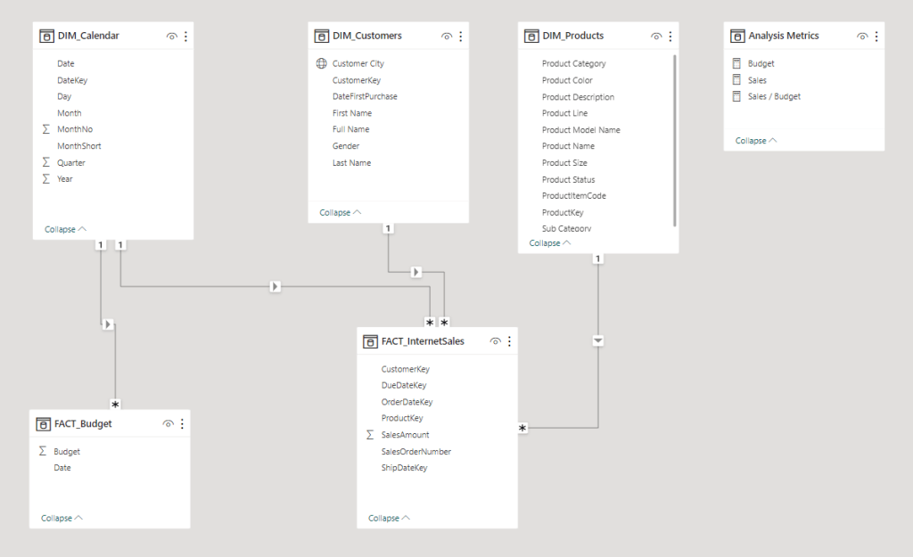The image size is (913, 557).
Task: Select the OrderDateKey field
Action: (x=407, y=402)
